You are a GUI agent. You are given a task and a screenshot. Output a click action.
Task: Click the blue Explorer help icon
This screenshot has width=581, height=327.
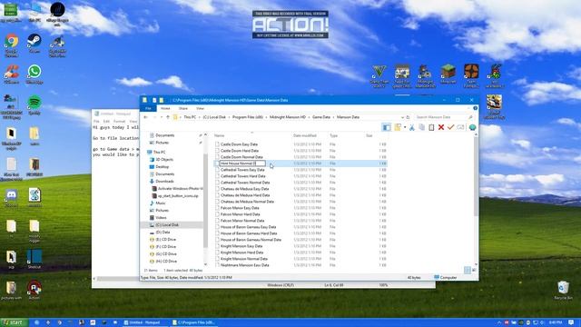pos(475,108)
